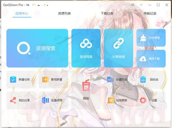Click the 登录网盘 cloud login icon
172x128 pixels.
pos(86,44)
